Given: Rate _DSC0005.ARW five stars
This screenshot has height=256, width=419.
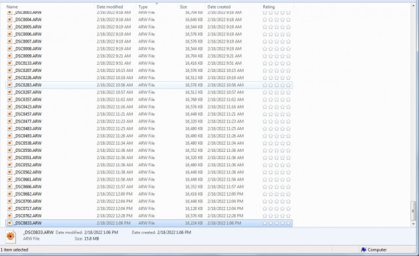Looking at the screenshot, I should 288,27.
